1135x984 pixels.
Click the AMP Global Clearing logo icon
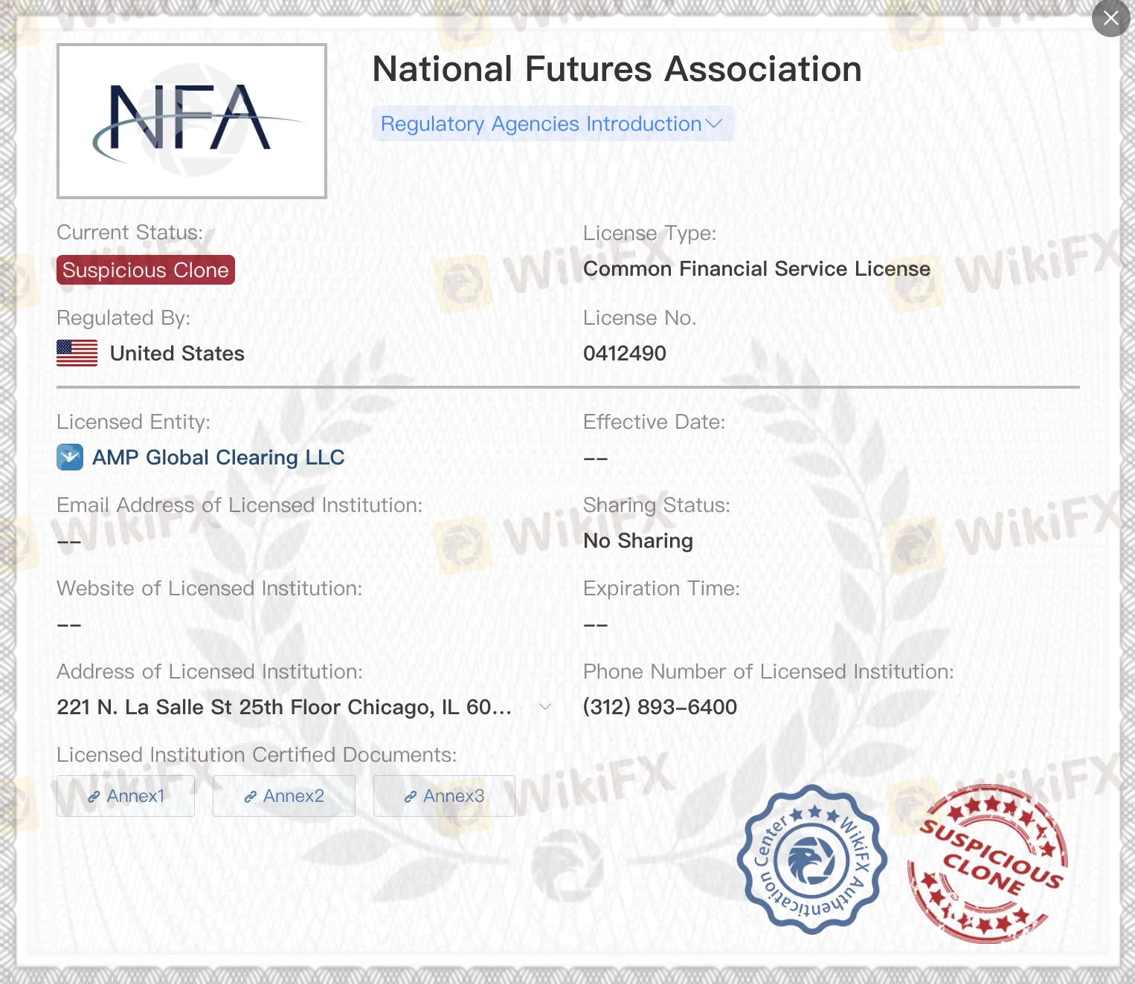point(70,457)
